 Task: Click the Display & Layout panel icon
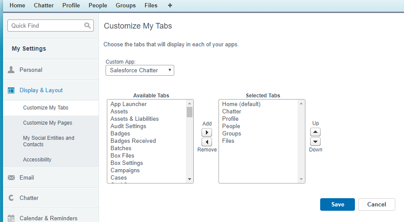11,90
